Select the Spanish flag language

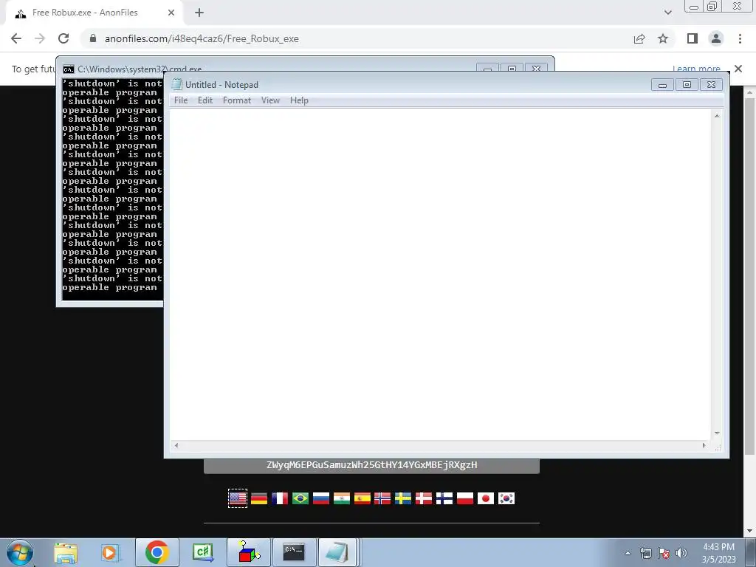[362, 498]
